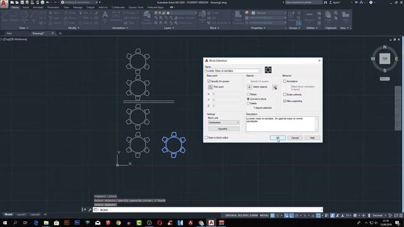Open the Annotate ribbon tab
The image size is (404, 227).
[x=38, y=8]
